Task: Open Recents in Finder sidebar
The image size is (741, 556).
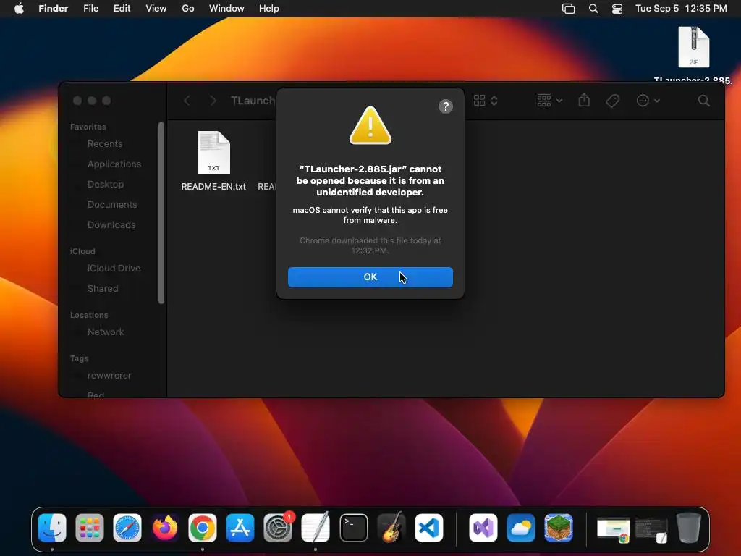Action: click(x=105, y=144)
